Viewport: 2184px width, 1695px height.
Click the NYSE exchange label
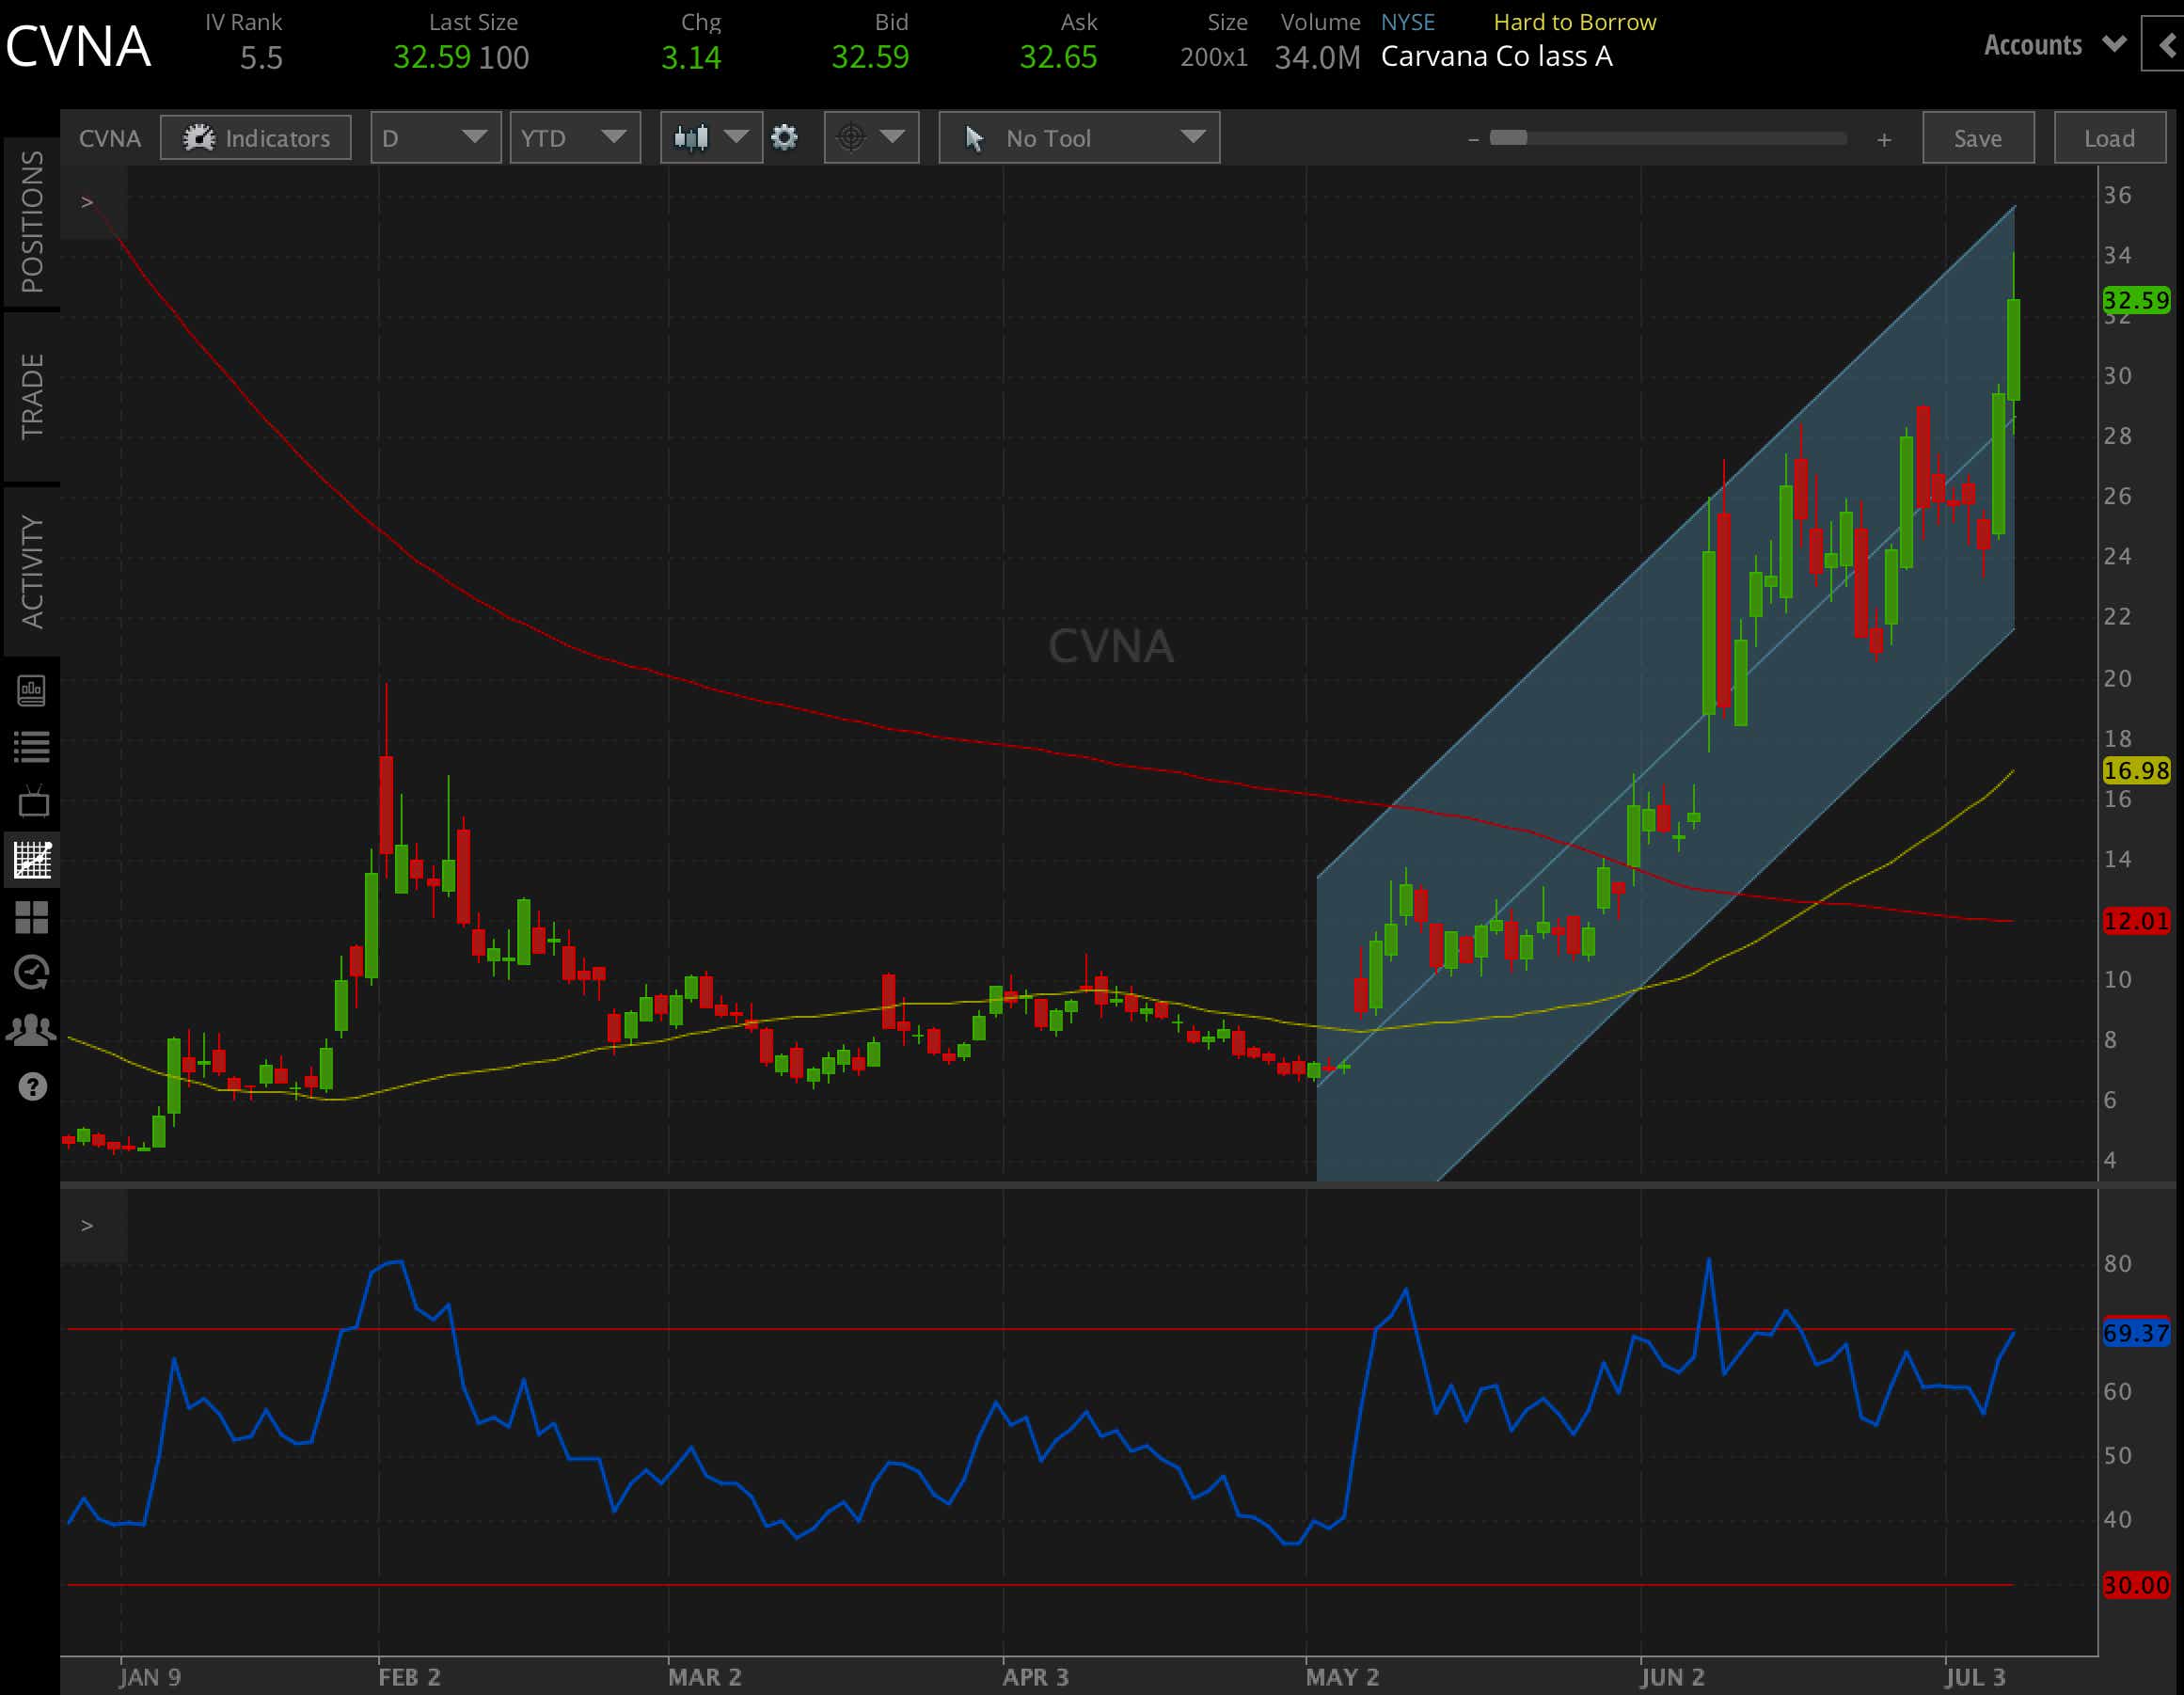[1408, 22]
